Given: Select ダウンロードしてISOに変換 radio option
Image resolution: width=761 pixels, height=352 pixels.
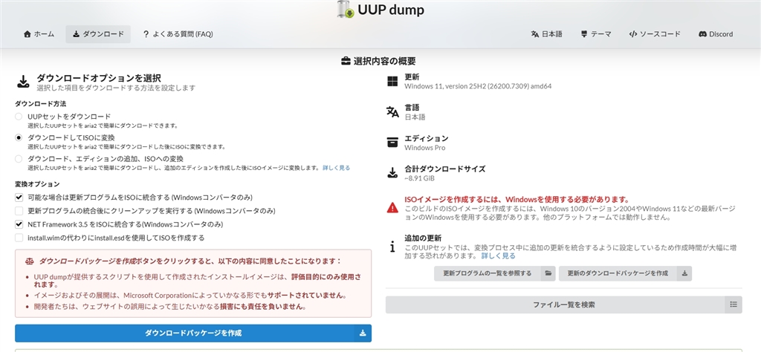Looking at the screenshot, I should pos(19,137).
